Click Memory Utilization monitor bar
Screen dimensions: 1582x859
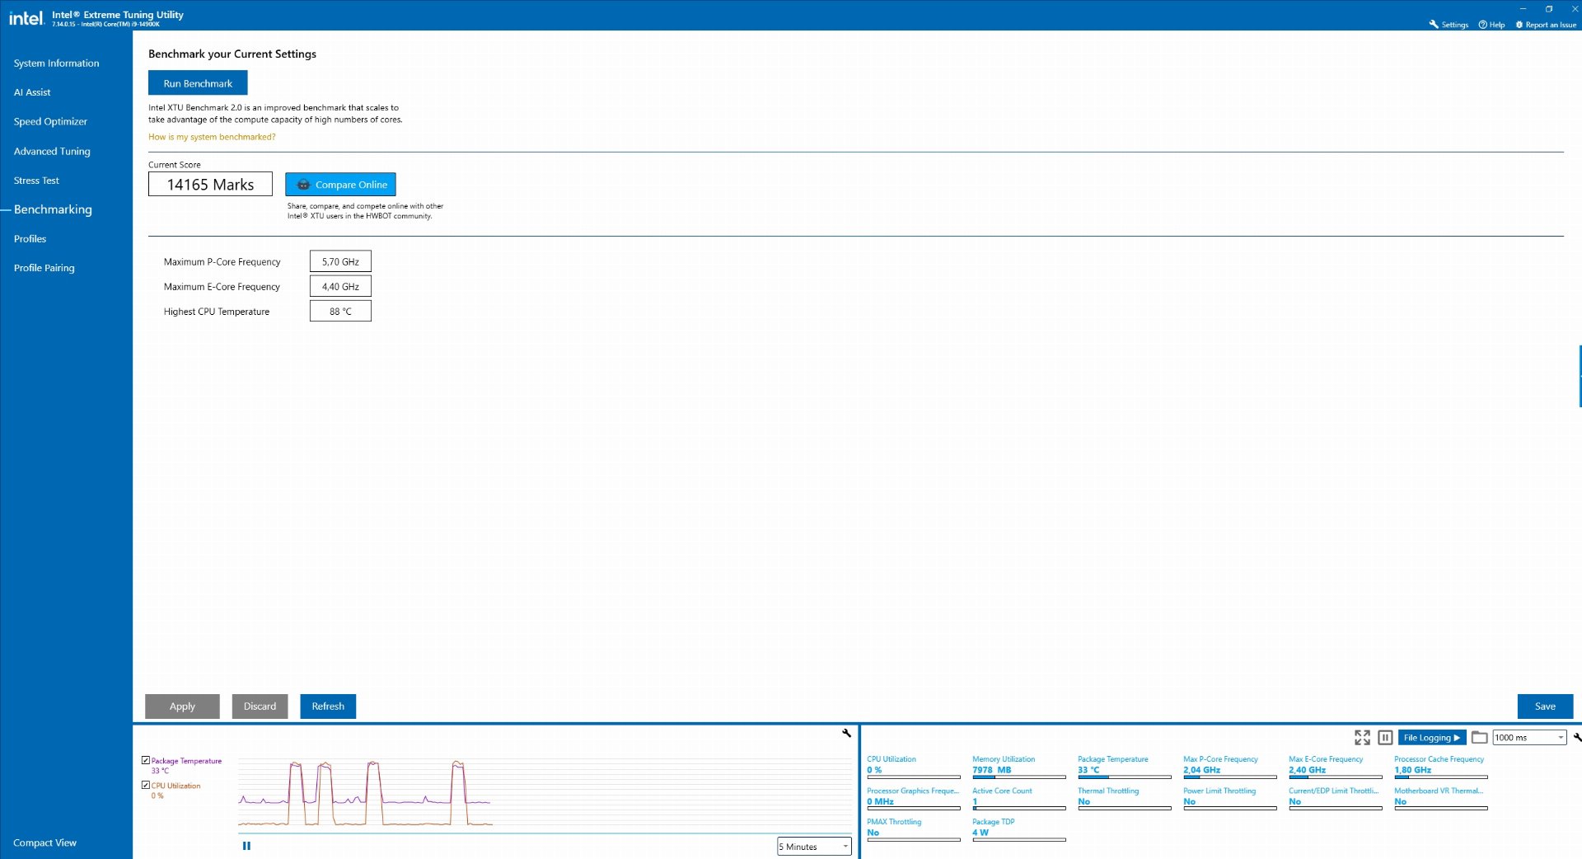pyautogui.click(x=1019, y=777)
